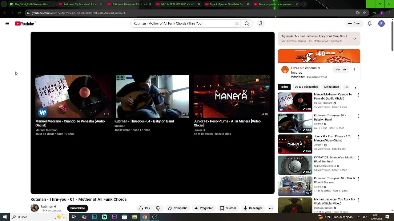Screen dimensions: 394x221
Task: Click the Compartir share button
Action: click(x=177, y=208)
